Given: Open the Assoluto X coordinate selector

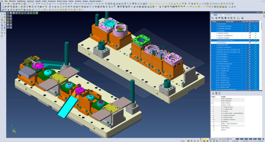Looking at the screenshot, I should pos(214,138).
